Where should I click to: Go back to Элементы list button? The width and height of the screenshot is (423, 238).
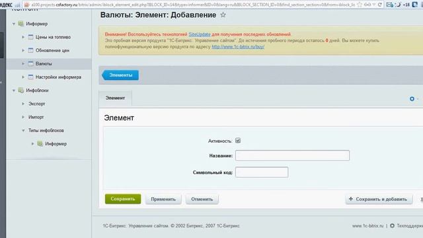pyautogui.click(x=120, y=75)
